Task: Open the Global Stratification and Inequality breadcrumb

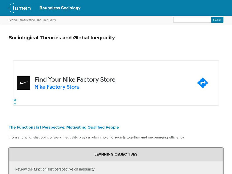Action: click(x=32, y=20)
